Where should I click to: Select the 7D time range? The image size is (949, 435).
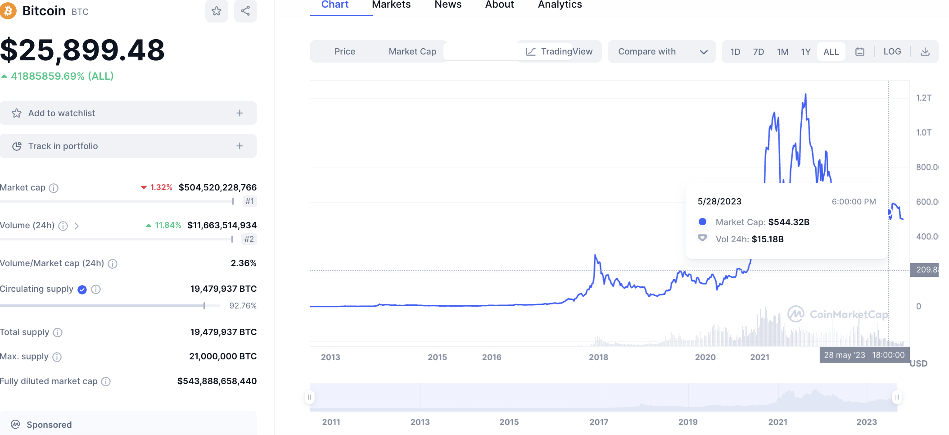pos(758,52)
